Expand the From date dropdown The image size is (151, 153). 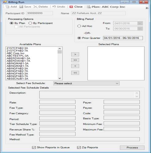[140, 23]
